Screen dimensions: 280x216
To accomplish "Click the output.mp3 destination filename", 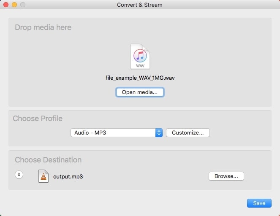I will pos(68,176).
